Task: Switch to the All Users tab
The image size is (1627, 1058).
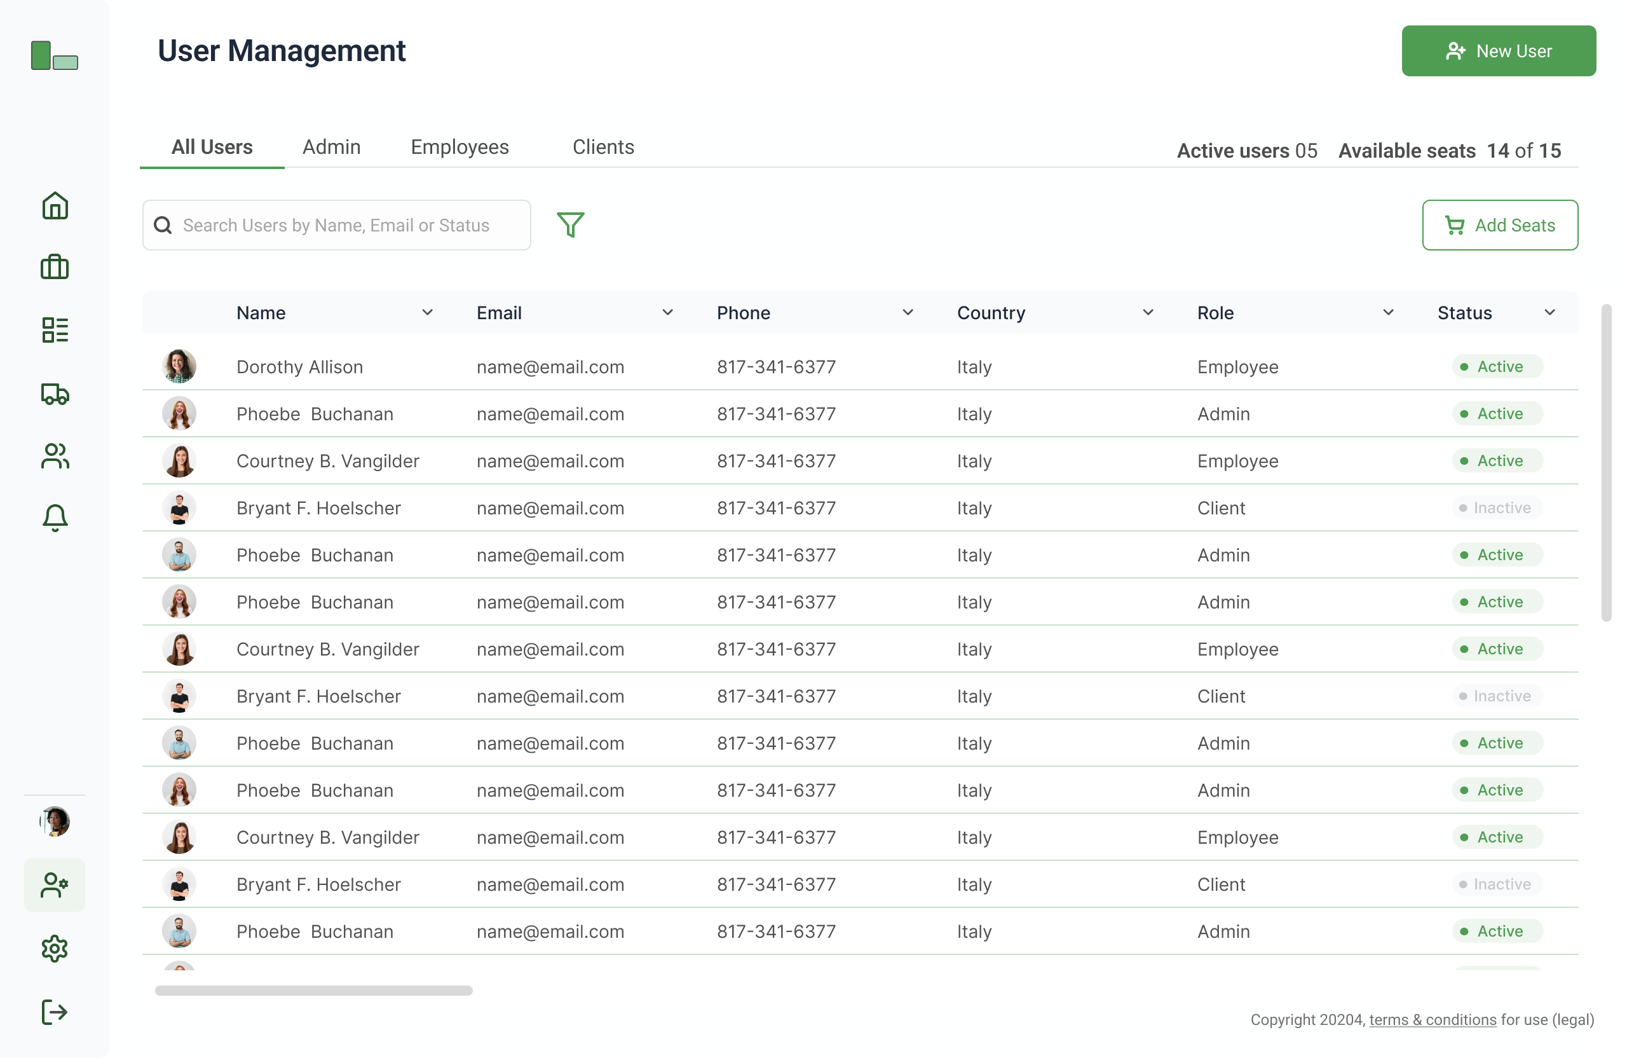Action: click(212, 147)
